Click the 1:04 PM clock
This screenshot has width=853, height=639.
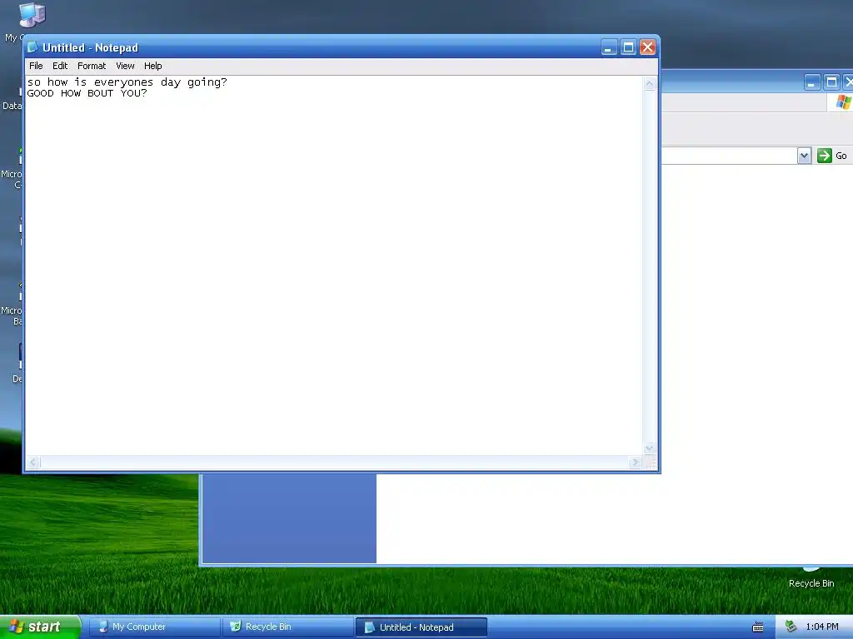tap(822, 627)
